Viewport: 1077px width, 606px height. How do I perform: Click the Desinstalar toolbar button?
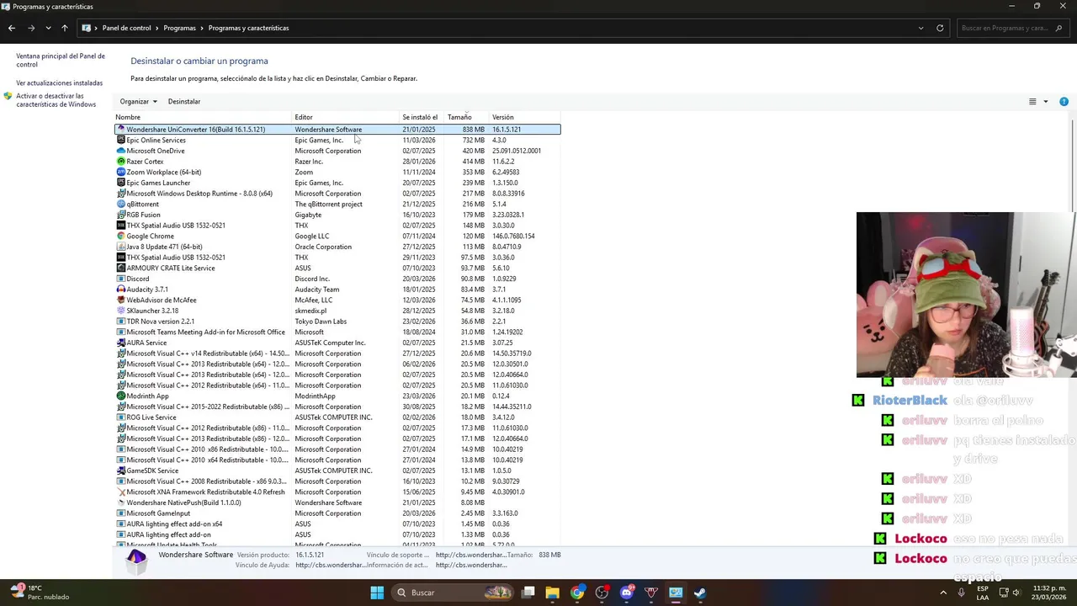coord(183,101)
